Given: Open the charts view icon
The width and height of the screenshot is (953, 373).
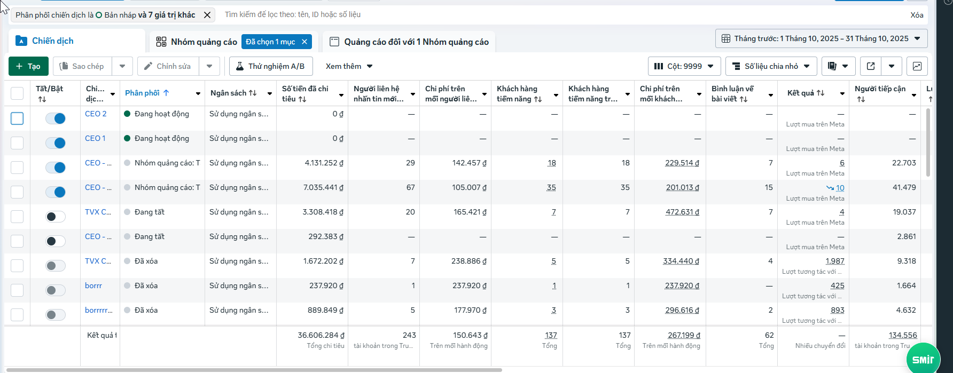Looking at the screenshot, I should 917,66.
